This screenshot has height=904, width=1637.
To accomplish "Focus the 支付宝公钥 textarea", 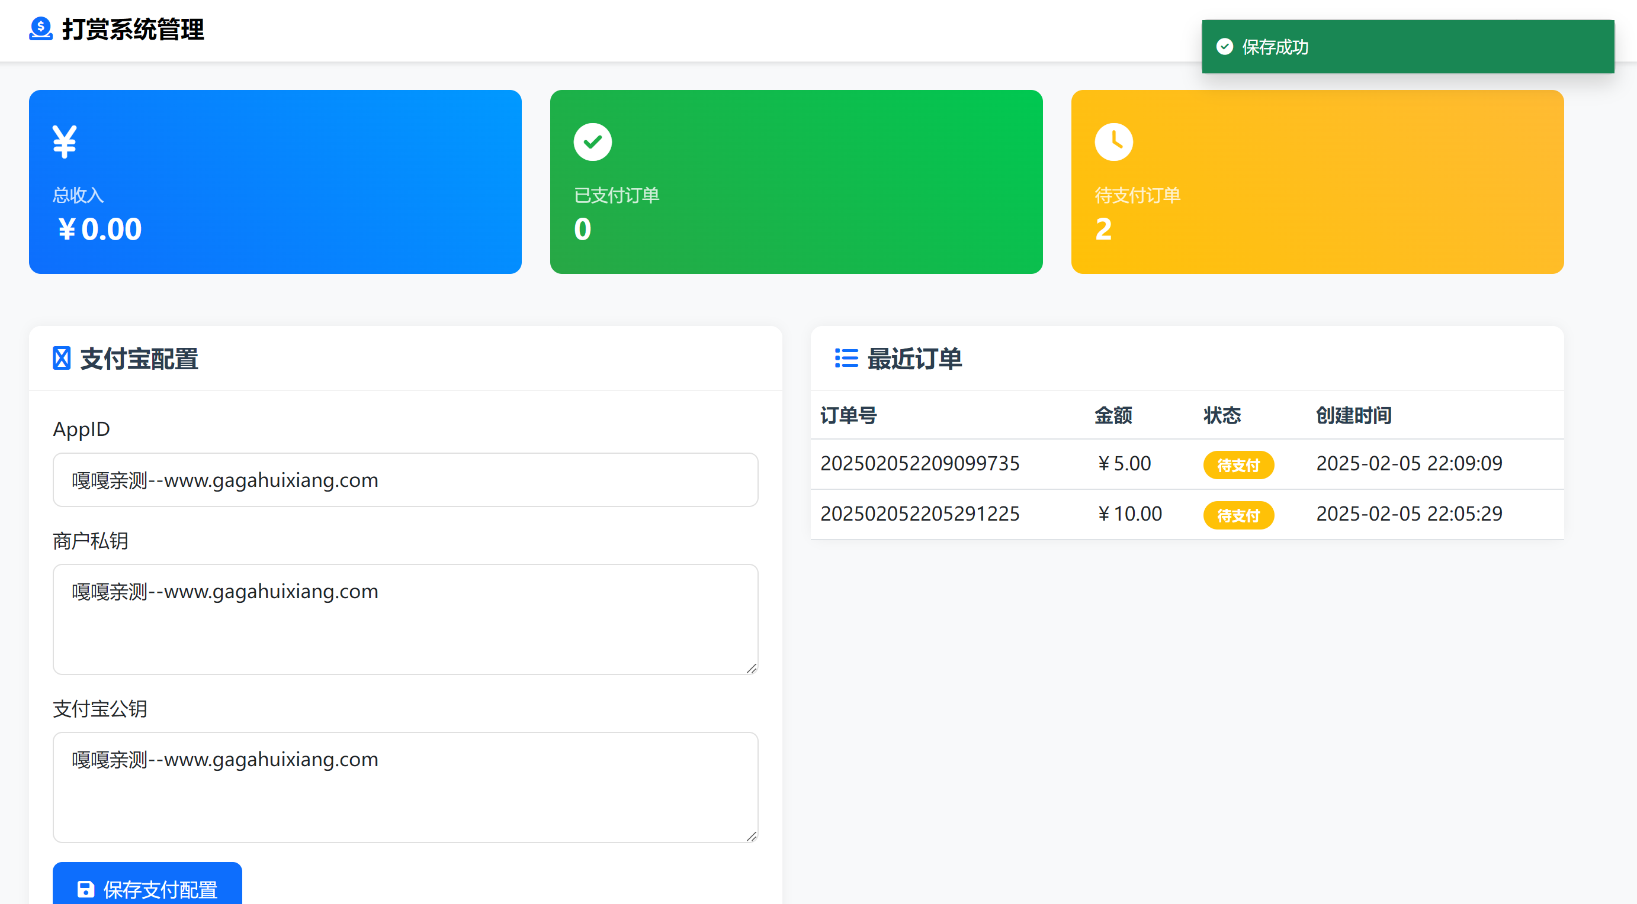I will 406,787.
